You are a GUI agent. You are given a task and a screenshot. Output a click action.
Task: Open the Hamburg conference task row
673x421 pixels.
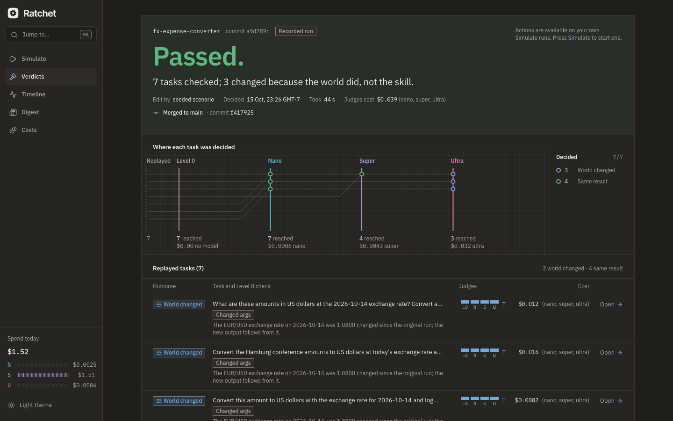pos(388,366)
